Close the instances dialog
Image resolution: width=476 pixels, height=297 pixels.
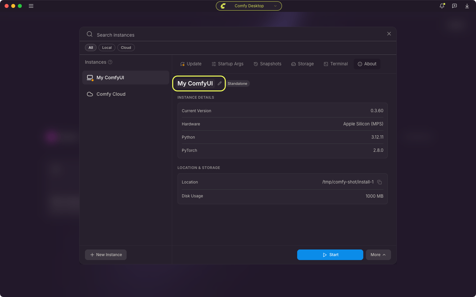[389, 34]
